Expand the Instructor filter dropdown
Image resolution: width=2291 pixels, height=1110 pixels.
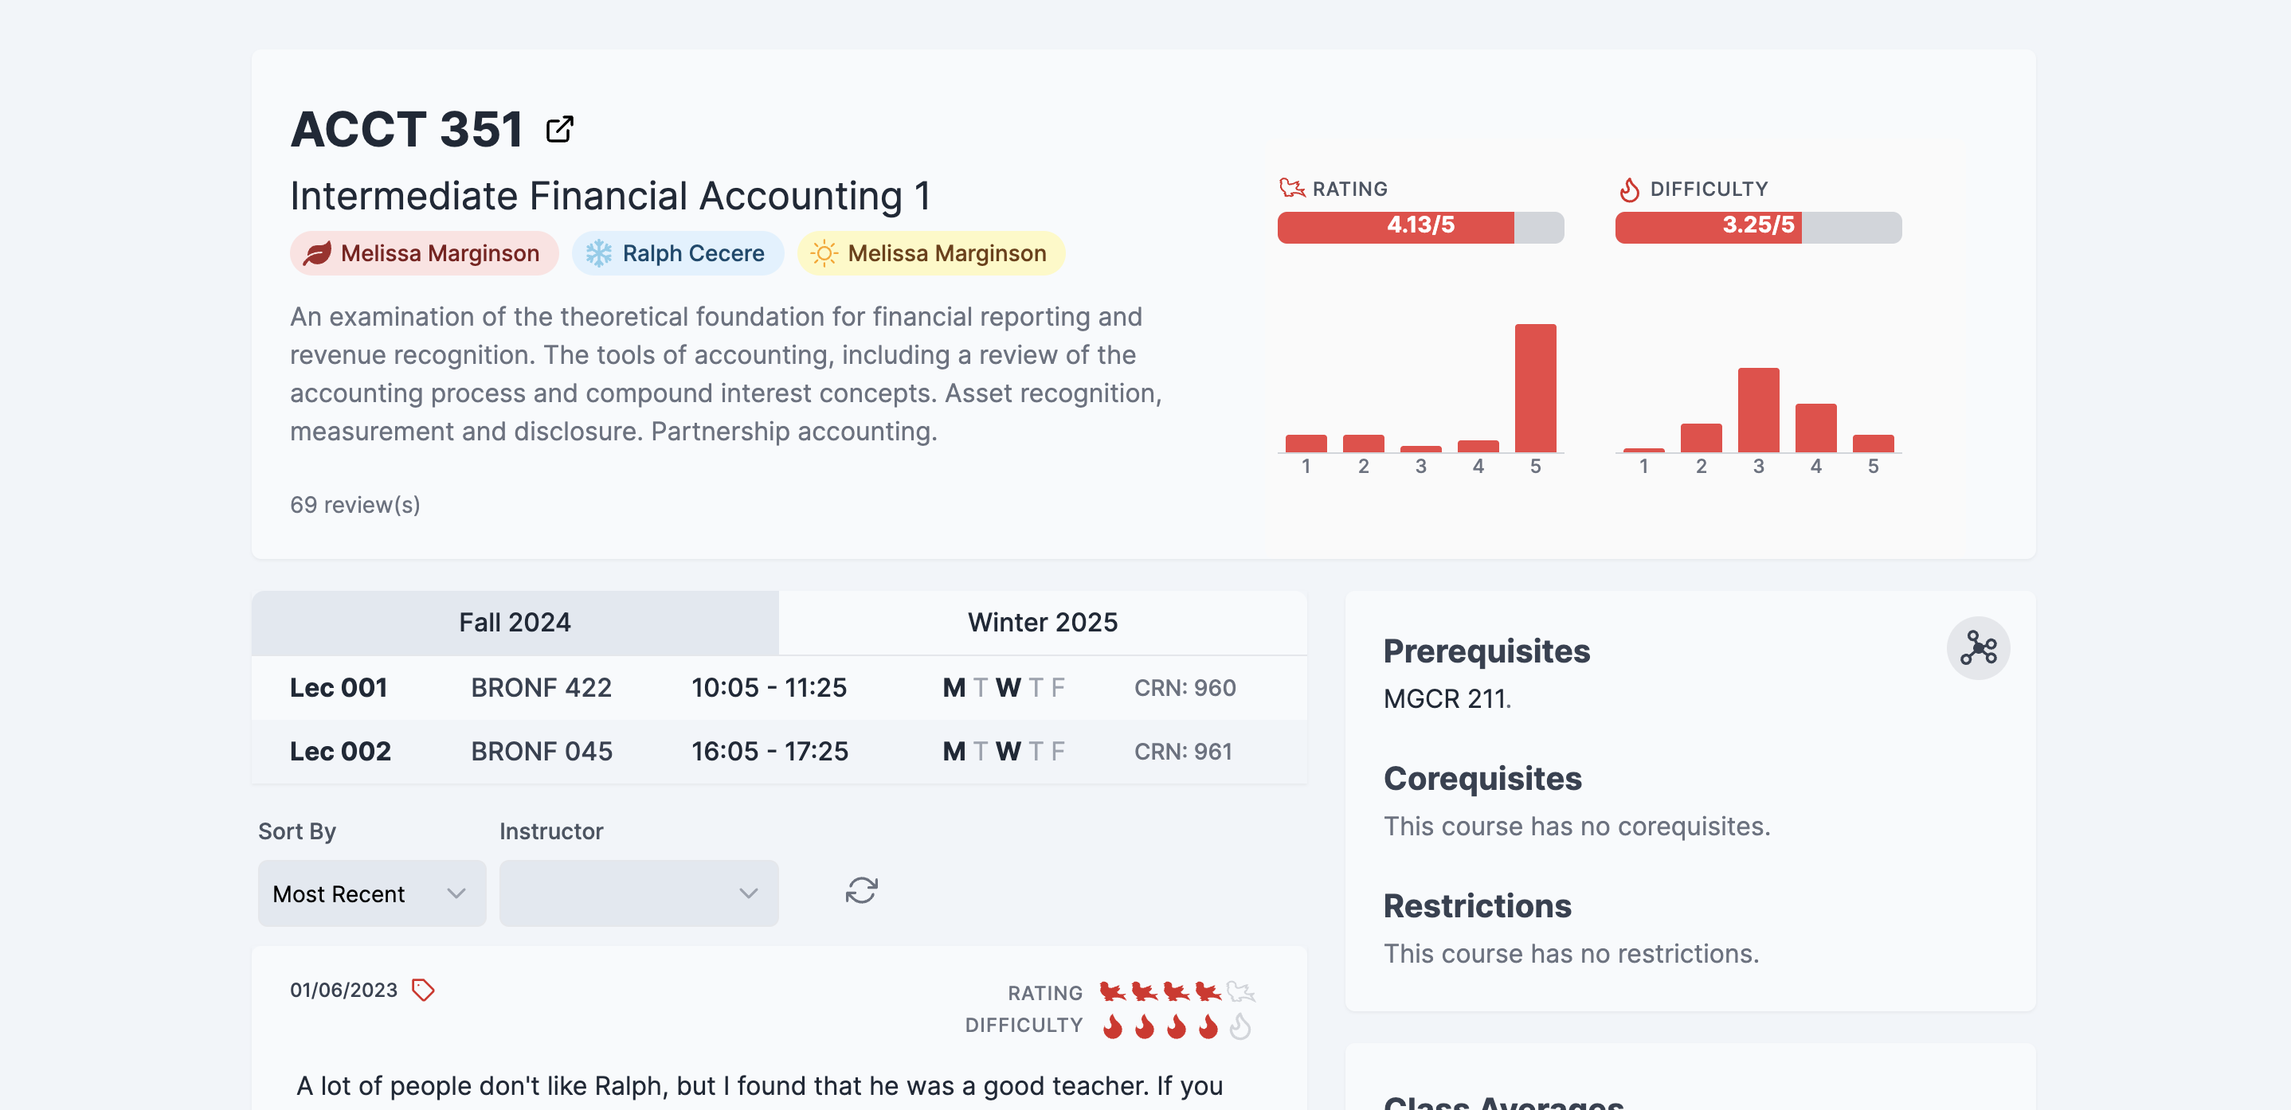point(638,893)
